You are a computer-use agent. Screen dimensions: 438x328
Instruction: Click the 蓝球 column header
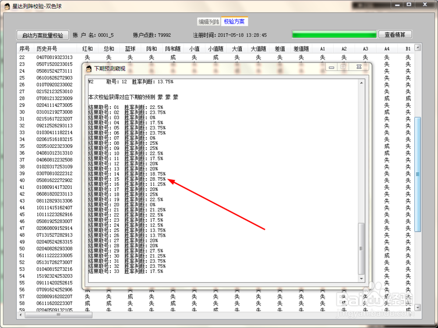tap(130, 49)
